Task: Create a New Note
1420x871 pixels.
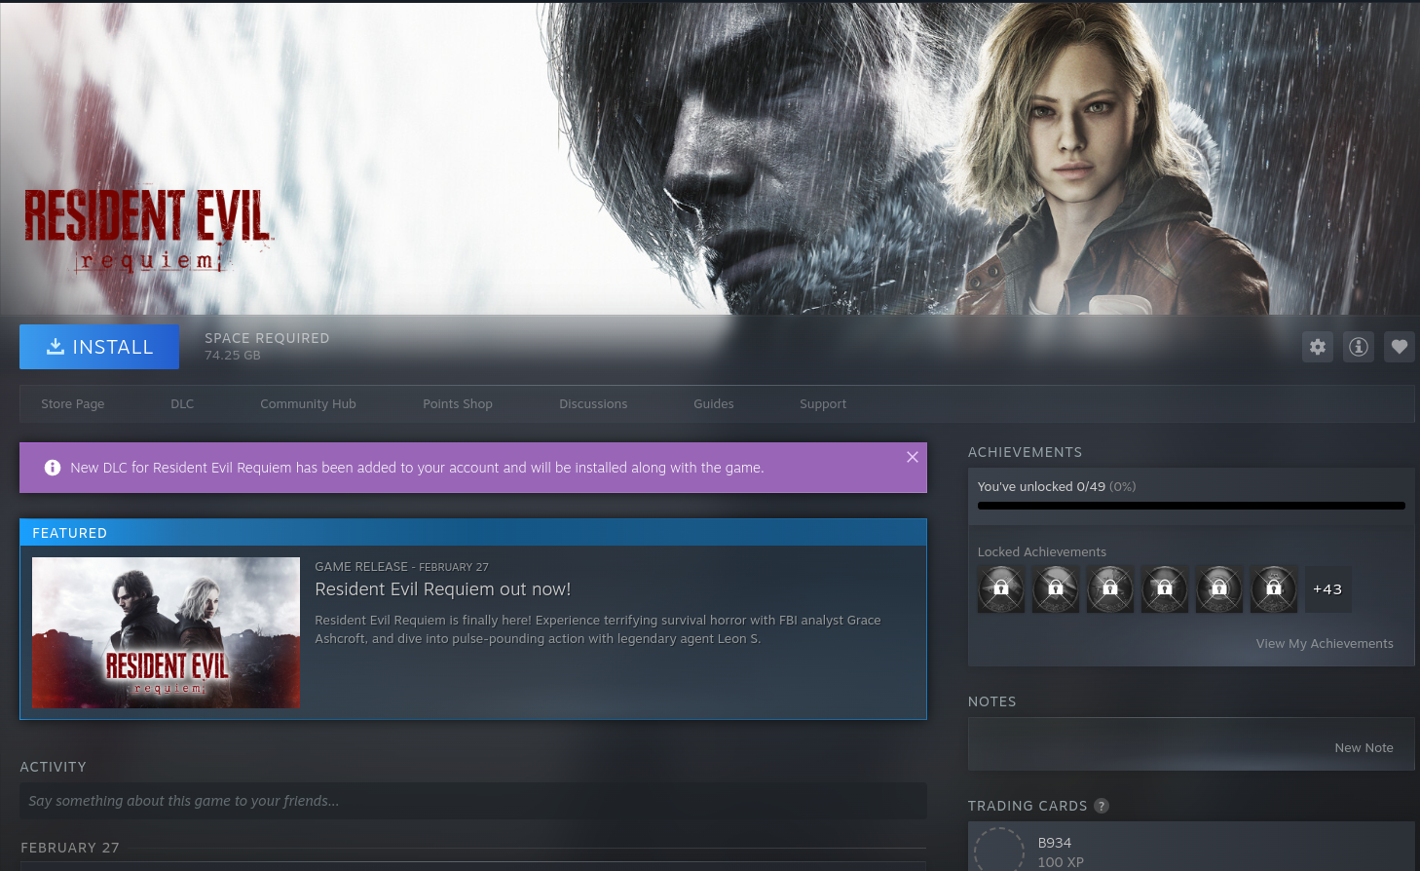Action: click(x=1364, y=748)
